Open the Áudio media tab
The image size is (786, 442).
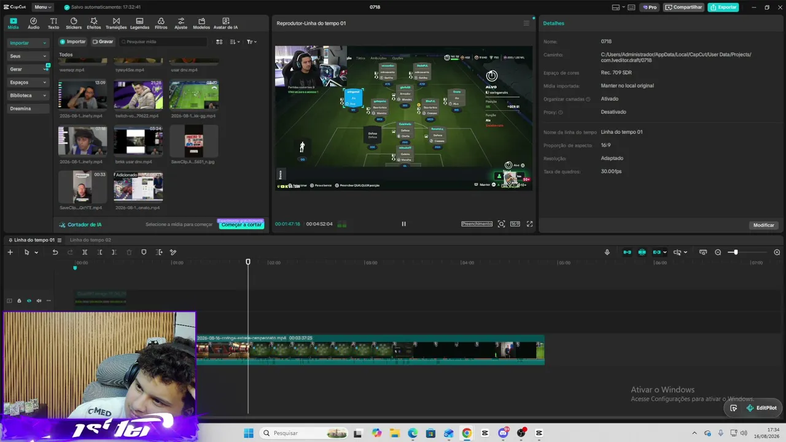33,23
